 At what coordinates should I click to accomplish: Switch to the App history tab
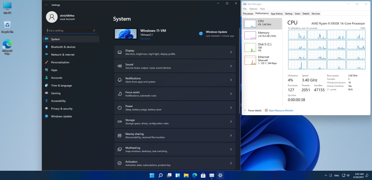[277, 14]
